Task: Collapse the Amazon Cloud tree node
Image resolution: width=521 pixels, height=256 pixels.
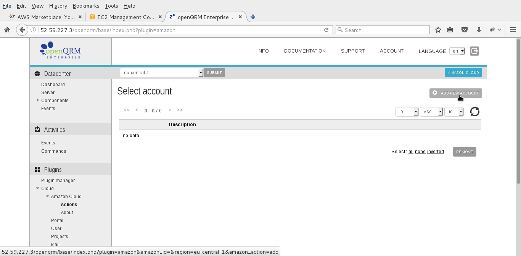Action: 47,196
